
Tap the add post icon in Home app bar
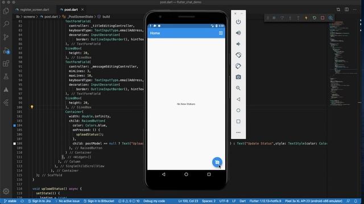pos(221,33)
